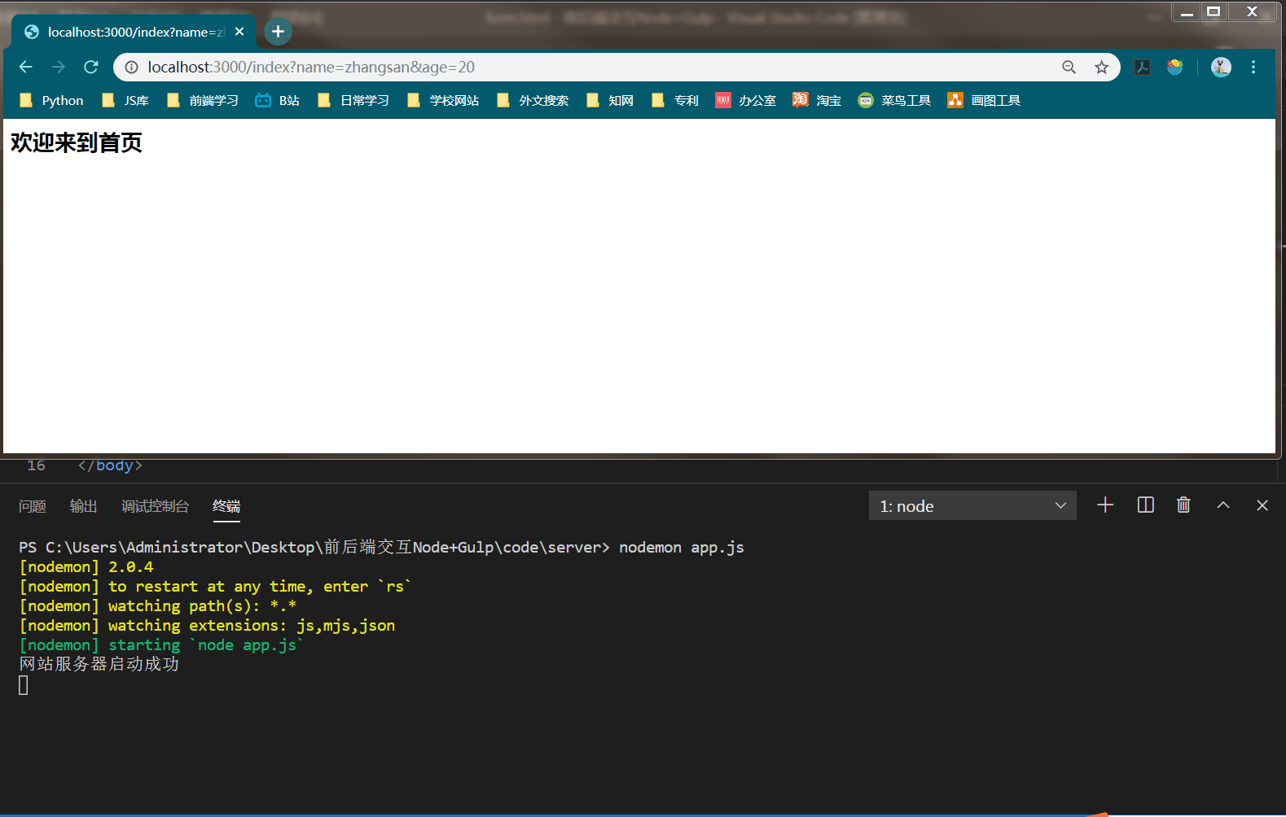Open the Python bookmark folder
The image size is (1286, 817).
coord(51,100)
